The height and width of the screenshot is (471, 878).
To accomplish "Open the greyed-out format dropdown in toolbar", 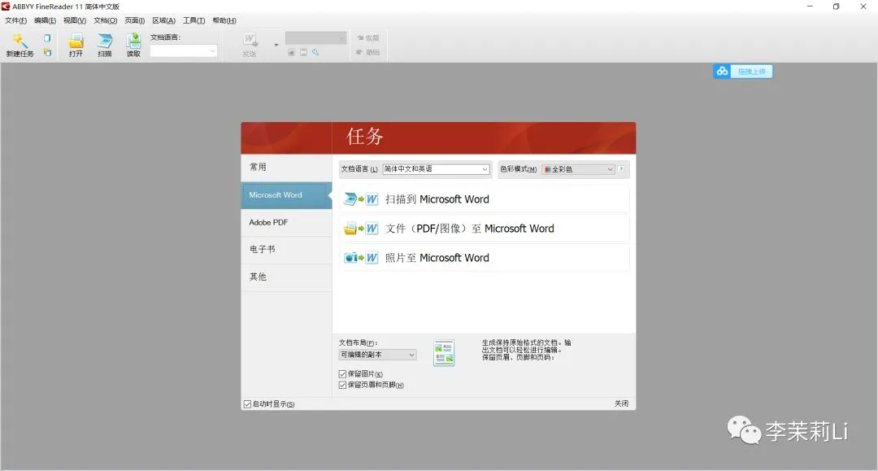I will pos(315,37).
